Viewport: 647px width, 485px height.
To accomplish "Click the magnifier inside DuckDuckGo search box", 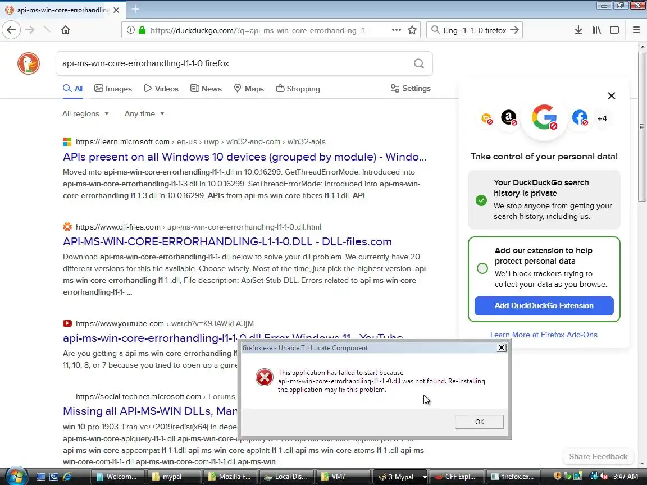I will click(419, 63).
